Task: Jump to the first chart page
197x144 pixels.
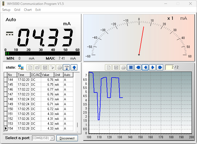Action: point(138,67)
